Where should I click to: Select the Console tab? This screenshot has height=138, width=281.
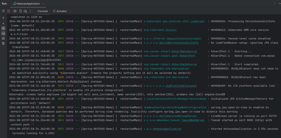click(x=43, y=11)
